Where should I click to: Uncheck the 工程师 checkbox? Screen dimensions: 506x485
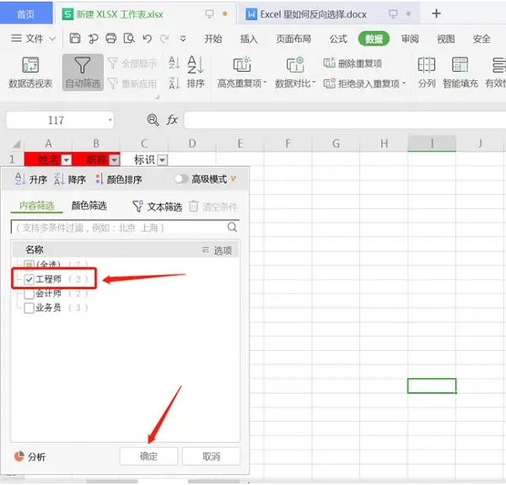pos(29,279)
